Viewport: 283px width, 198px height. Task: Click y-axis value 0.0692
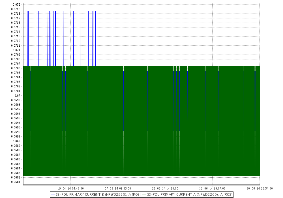coord(16,132)
